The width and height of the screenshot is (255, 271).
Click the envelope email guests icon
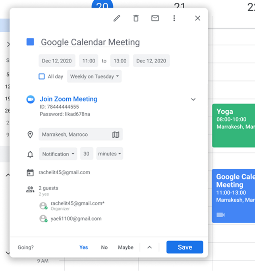point(155,18)
